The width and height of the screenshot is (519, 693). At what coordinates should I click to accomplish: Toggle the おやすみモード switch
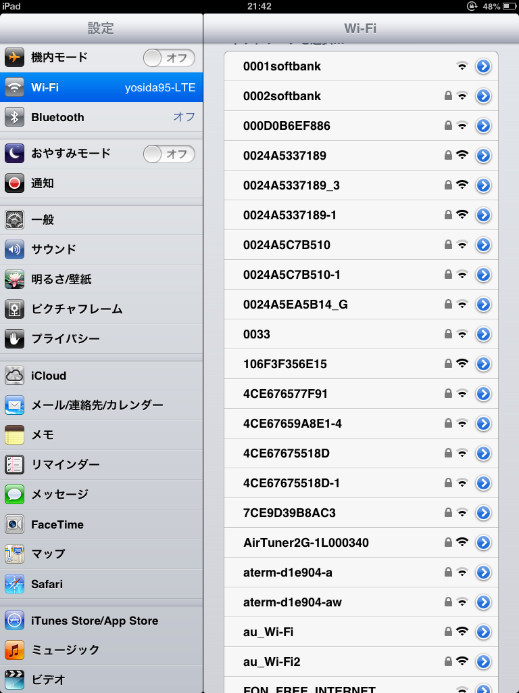click(169, 154)
